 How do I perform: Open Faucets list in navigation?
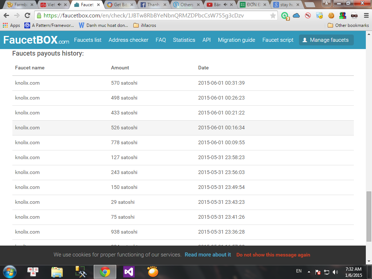point(88,40)
